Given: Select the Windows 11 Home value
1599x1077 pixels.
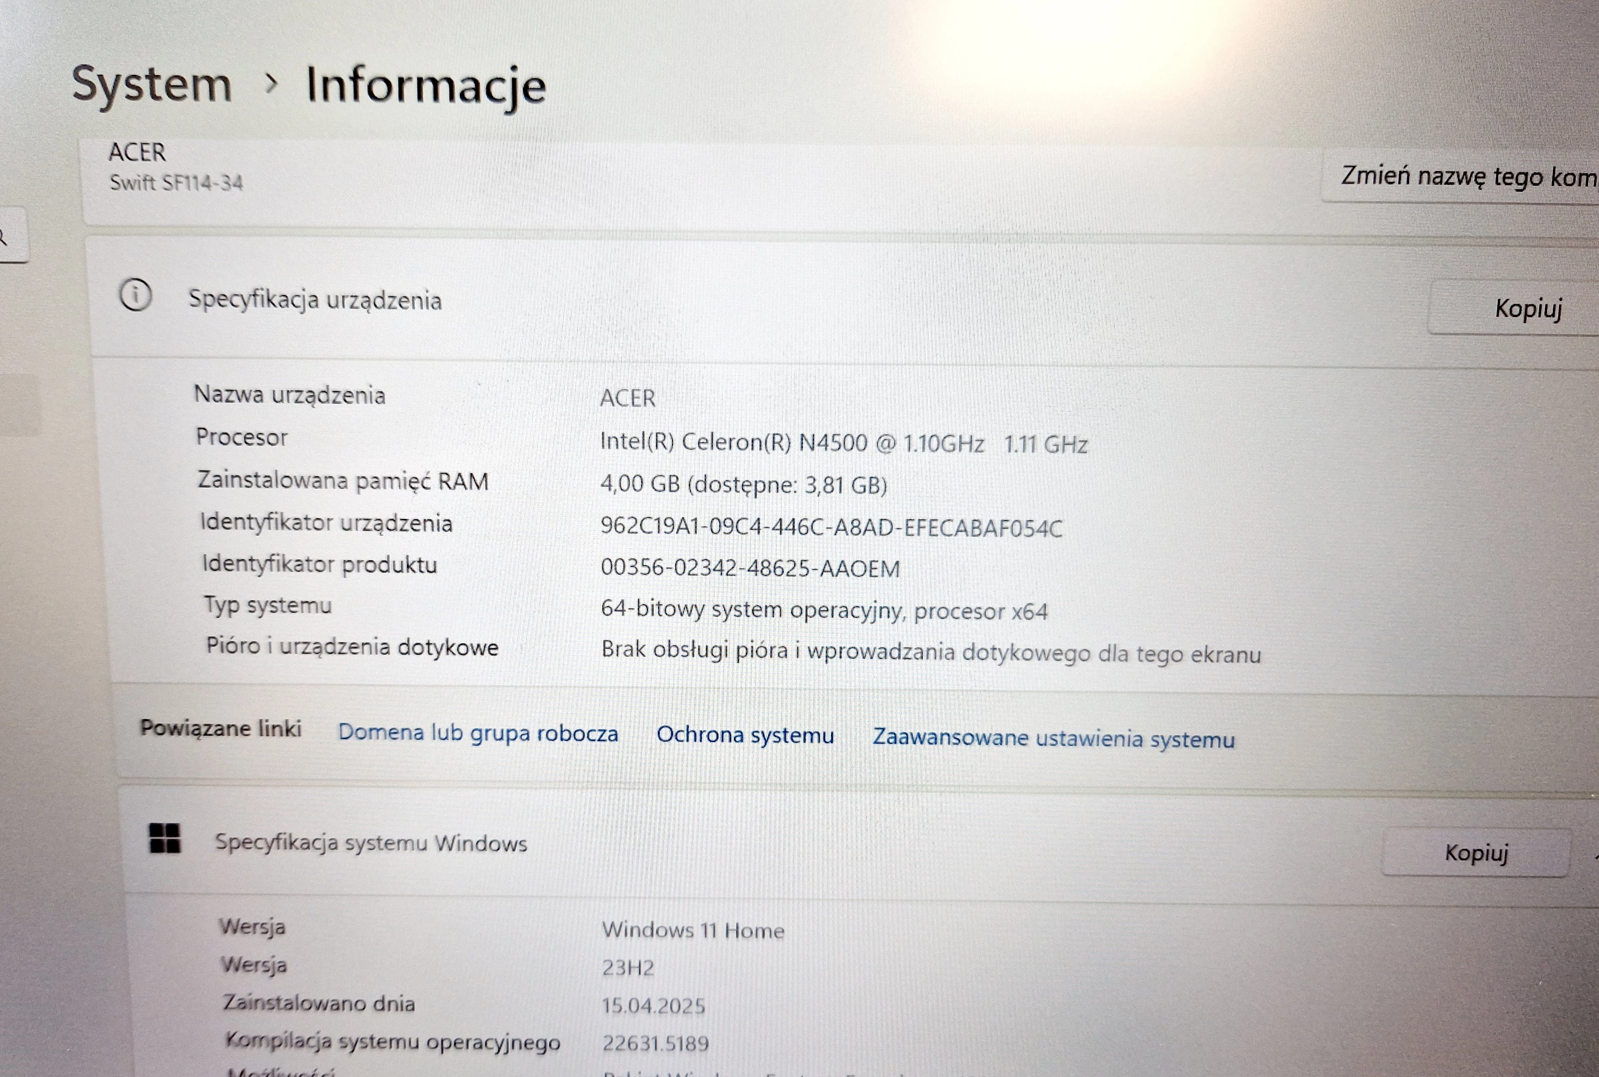Looking at the screenshot, I should (x=693, y=931).
